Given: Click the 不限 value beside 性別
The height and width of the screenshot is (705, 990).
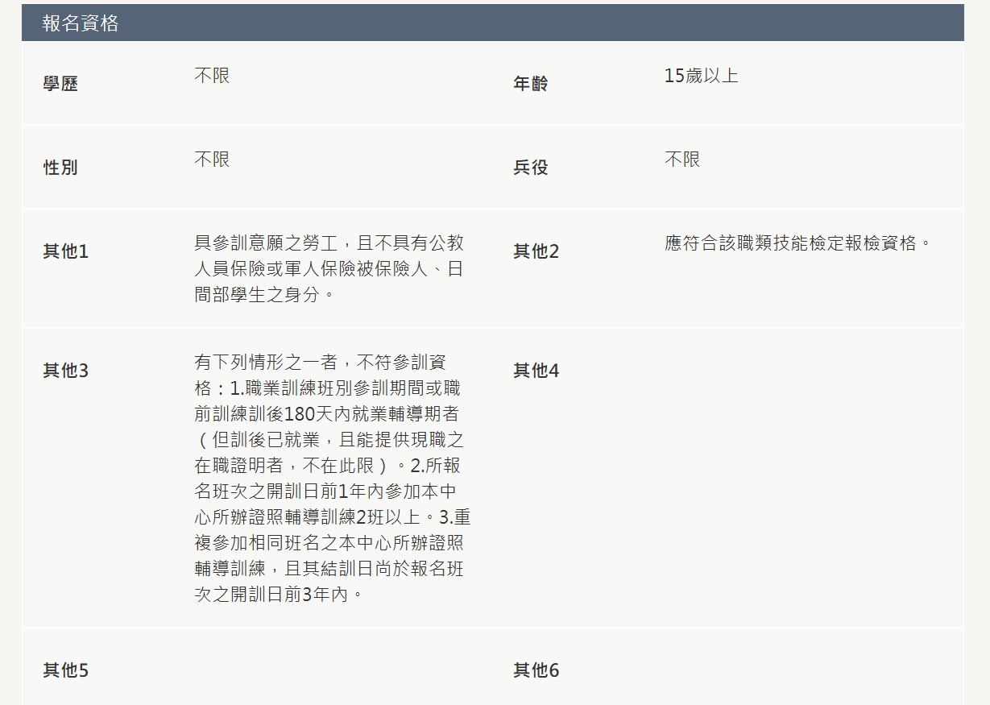Looking at the screenshot, I should point(212,160).
